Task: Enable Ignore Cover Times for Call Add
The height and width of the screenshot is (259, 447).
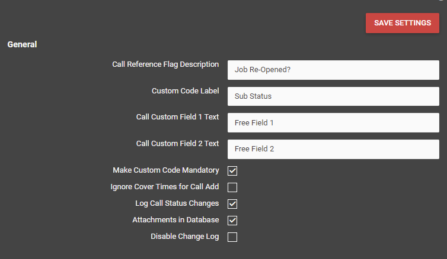Action: (x=232, y=187)
